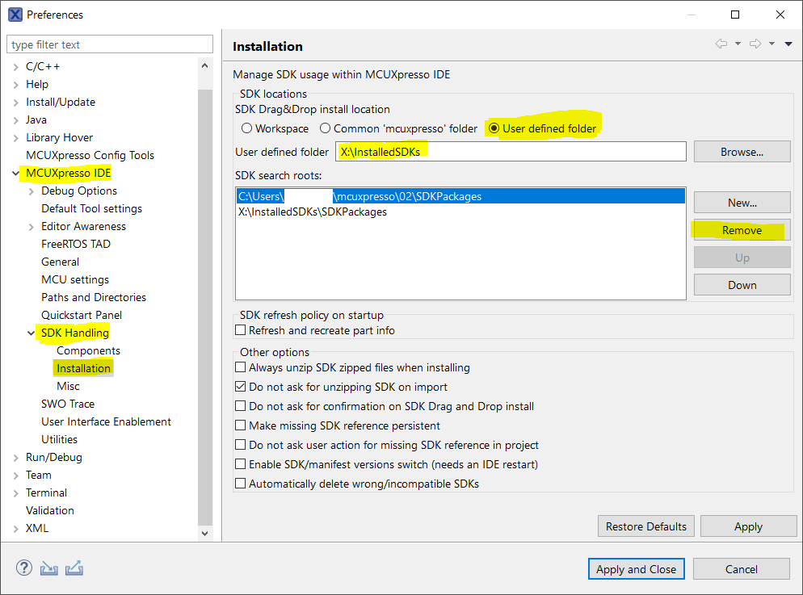Click the Browse... button
Viewport: 803px width, 595px height.
(x=742, y=152)
